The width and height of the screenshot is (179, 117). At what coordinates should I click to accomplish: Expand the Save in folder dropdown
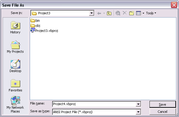pyautogui.click(x=91, y=13)
